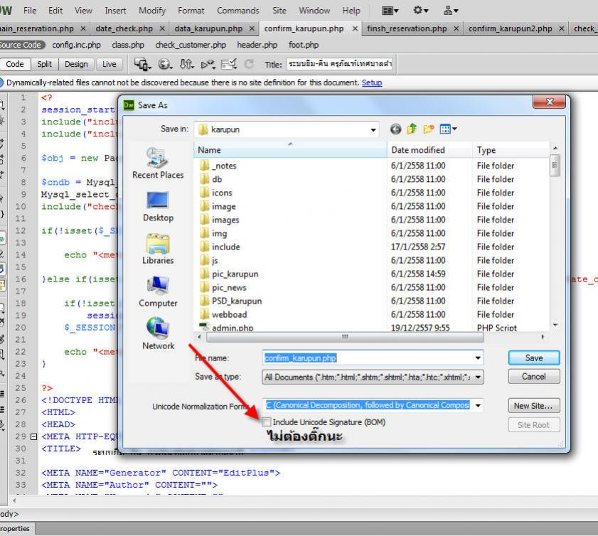Click the Title text field
Screen dimensions: 598x536
point(339,64)
